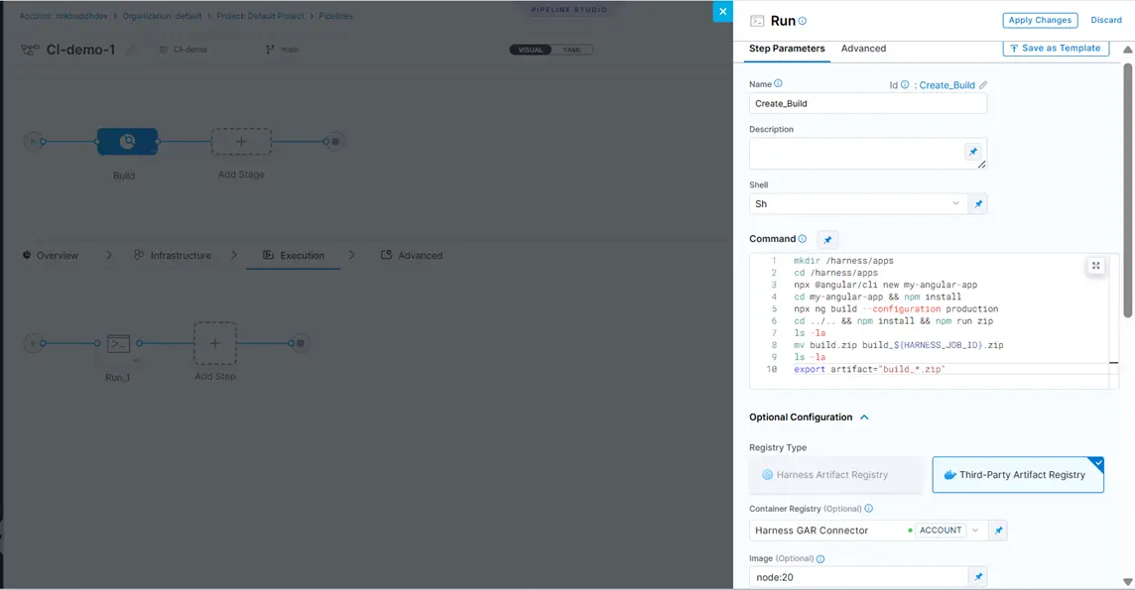Image resolution: width=1135 pixels, height=590 pixels.
Task: Select the Build stage node
Action: [x=127, y=142]
